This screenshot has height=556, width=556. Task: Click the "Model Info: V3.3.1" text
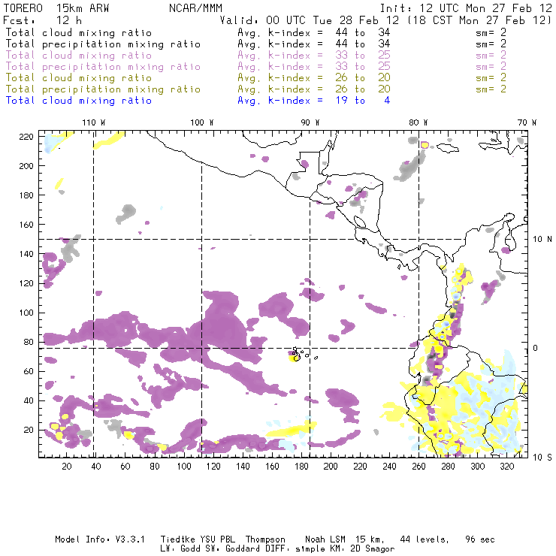100,539
